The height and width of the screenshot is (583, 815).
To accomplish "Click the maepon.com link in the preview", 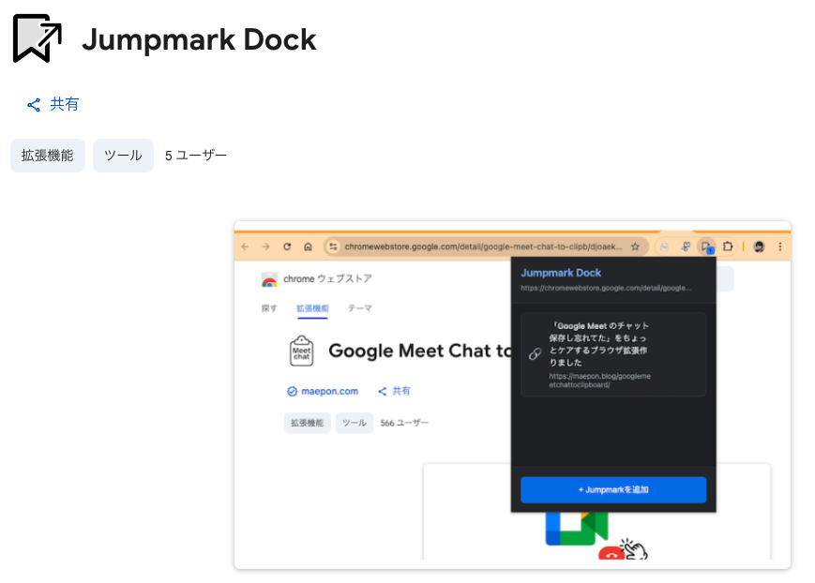I will (x=323, y=391).
